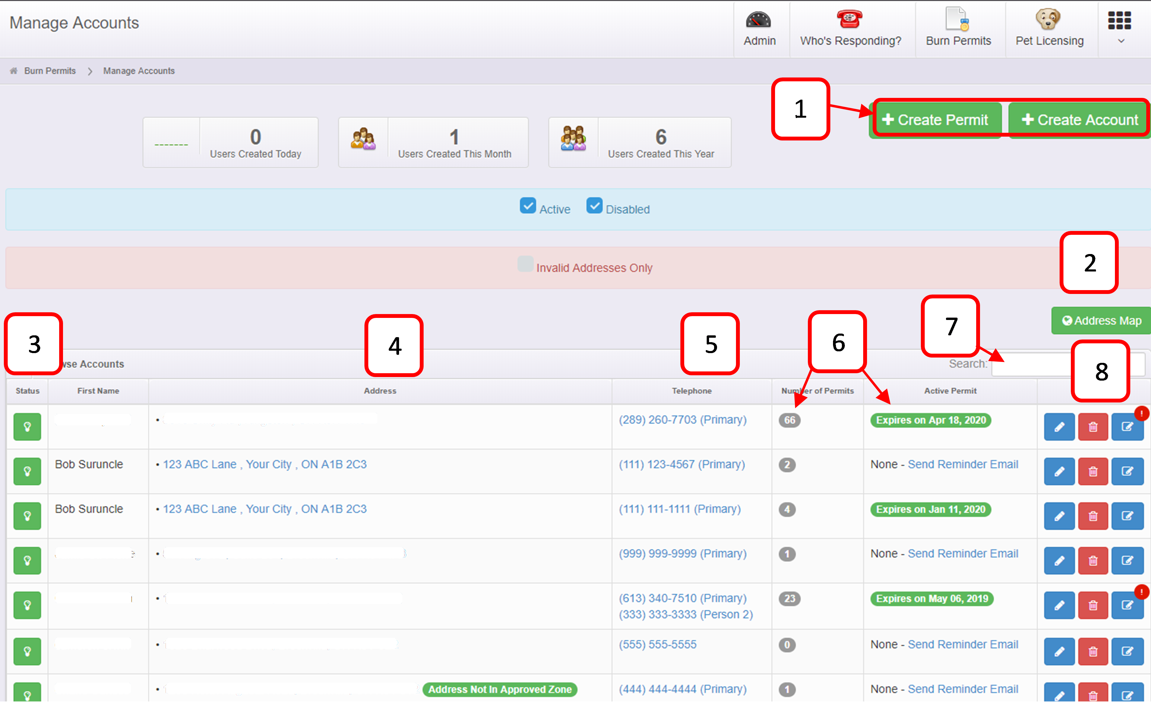
Task: Click notes icon with red alert badge in first row
Action: tap(1127, 427)
